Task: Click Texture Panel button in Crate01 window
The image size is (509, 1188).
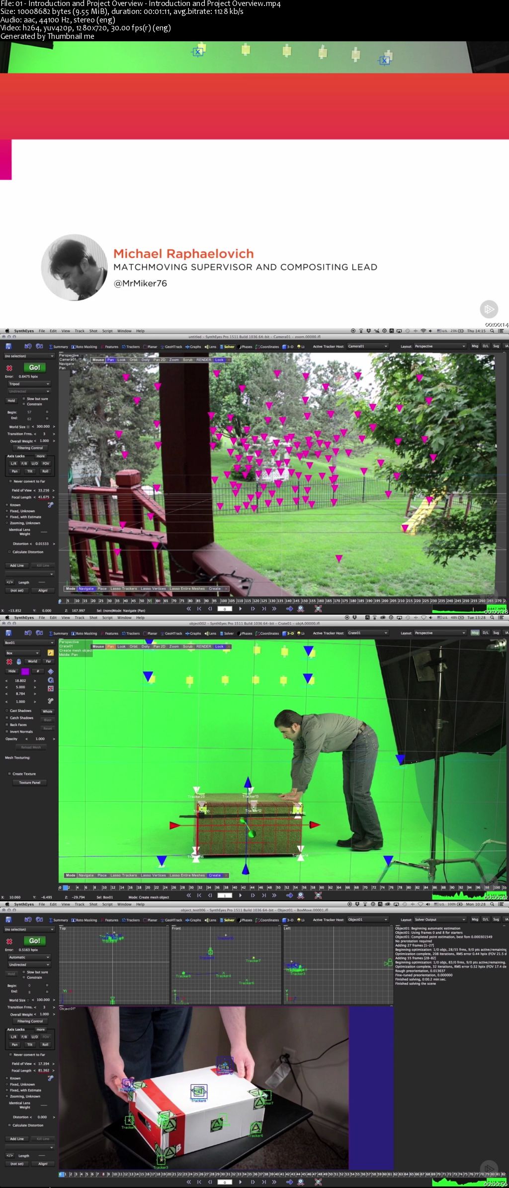Action: pos(30,783)
